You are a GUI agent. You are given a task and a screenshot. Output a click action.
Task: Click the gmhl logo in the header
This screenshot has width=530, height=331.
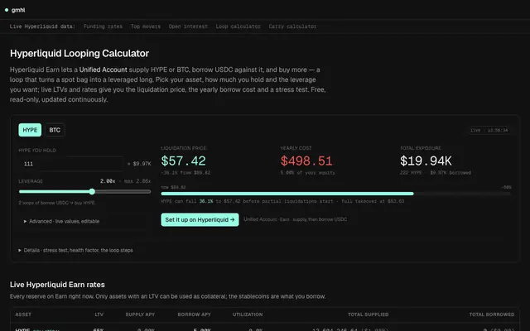pyautogui.click(x=15, y=10)
